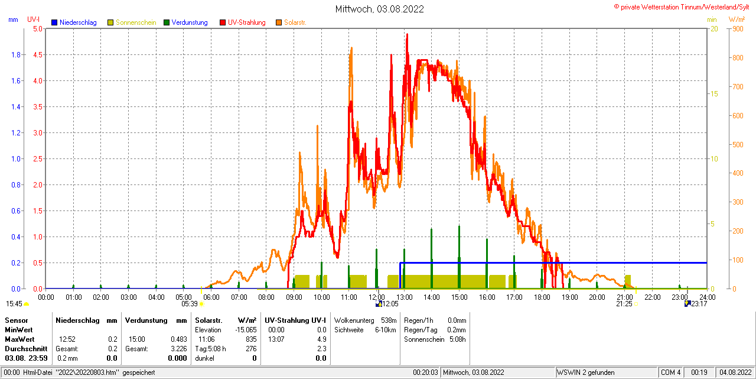Click the 18:00 time axis tick label

(542, 297)
